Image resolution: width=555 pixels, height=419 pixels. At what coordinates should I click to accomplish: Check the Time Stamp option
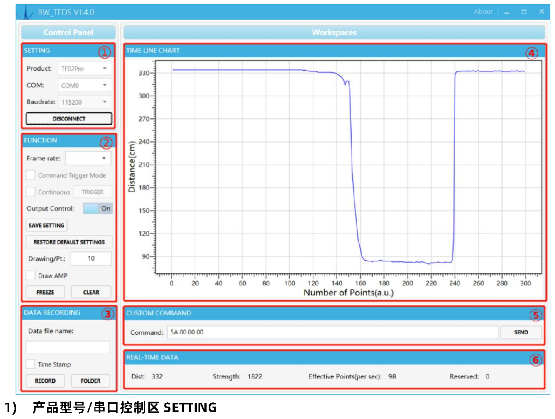click(31, 364)
